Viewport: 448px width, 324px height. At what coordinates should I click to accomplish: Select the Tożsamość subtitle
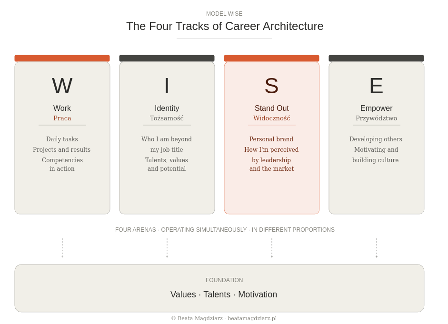tap(167, 118)
